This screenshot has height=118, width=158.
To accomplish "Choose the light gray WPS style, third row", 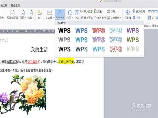I will pyautogui.click(x=133, y=49).
